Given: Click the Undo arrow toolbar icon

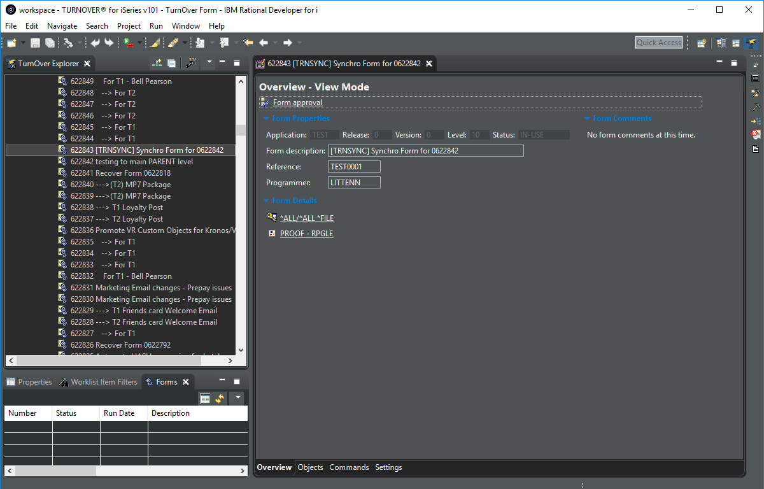Looking at the screenshot, I should 95,43.
